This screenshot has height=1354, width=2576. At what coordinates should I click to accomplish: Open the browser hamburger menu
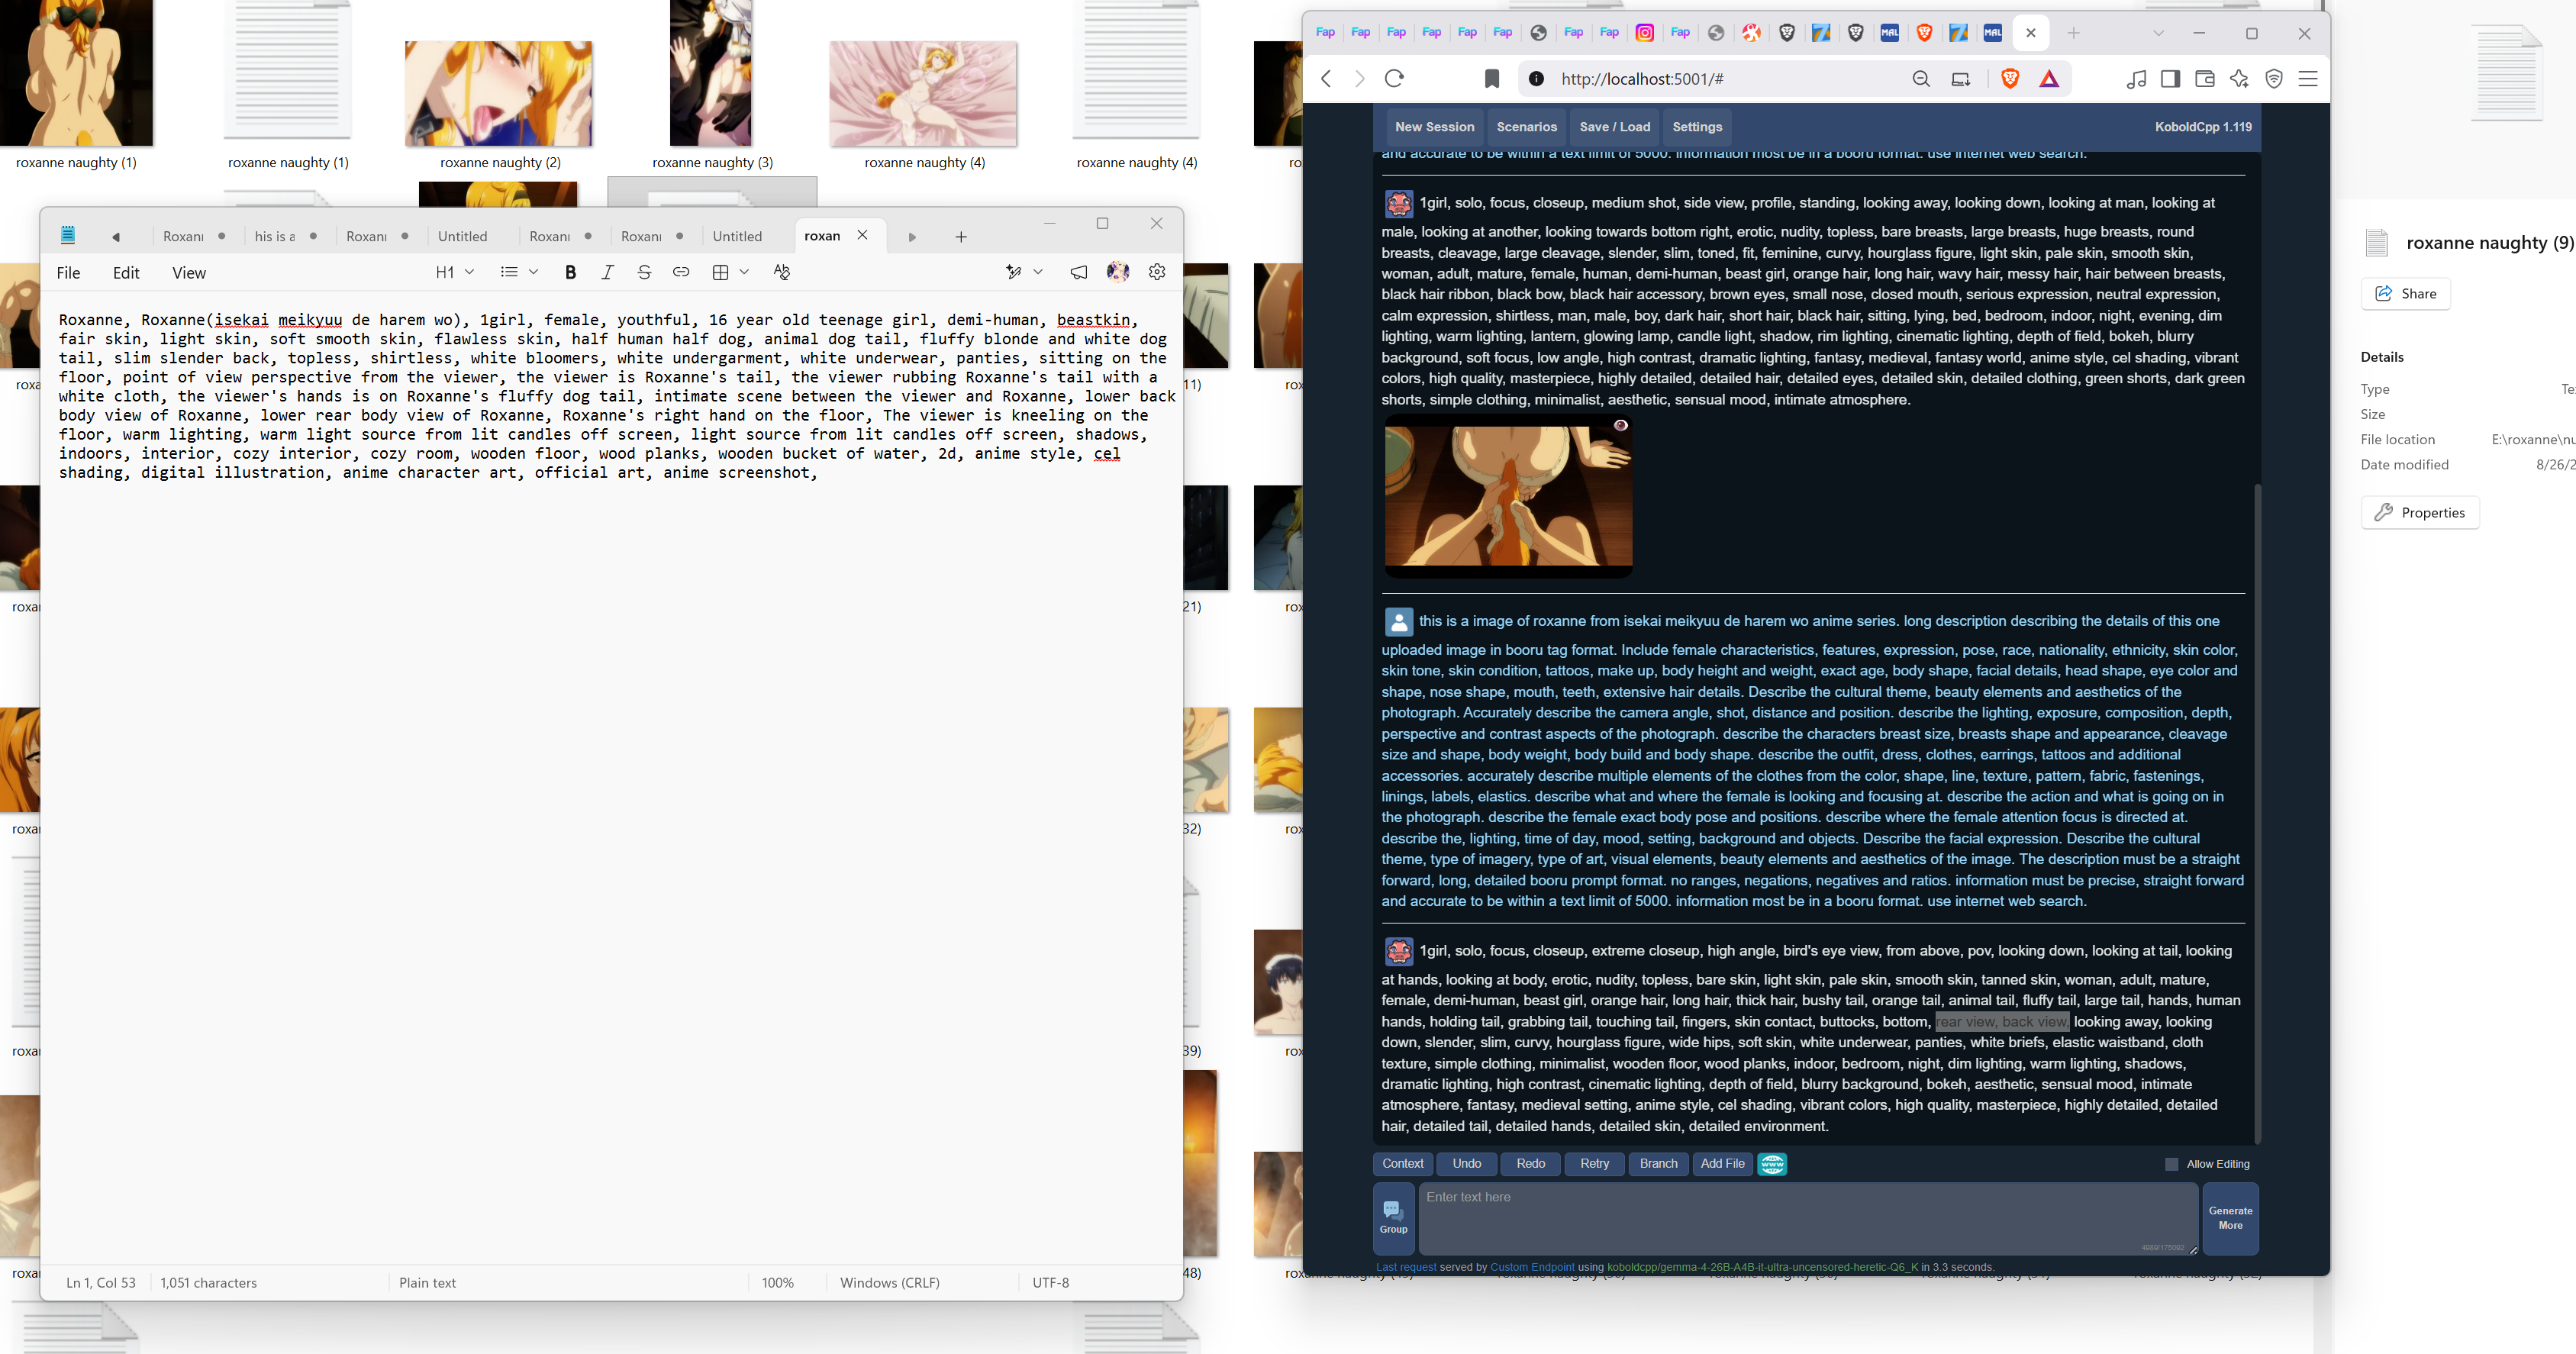pos(2308,79)
